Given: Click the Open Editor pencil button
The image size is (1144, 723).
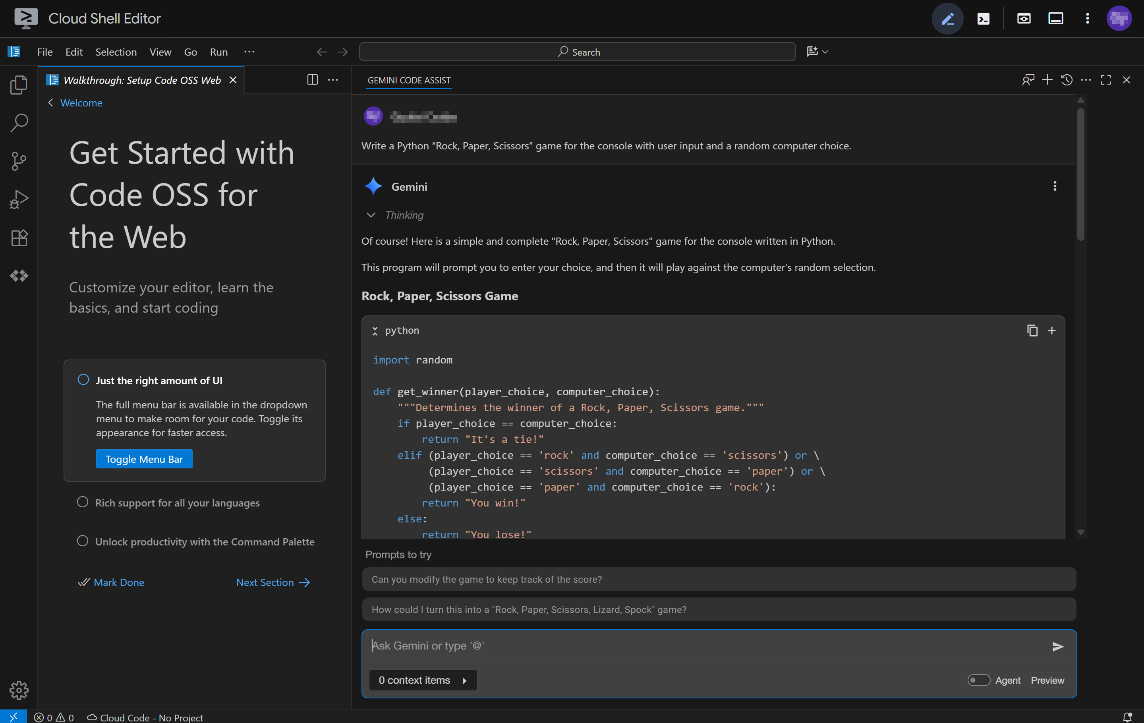Looking at the screenshot, I should (x=947, y=19).
